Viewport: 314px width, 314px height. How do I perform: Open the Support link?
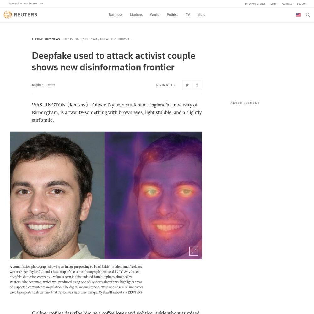[x=301, y=3]
